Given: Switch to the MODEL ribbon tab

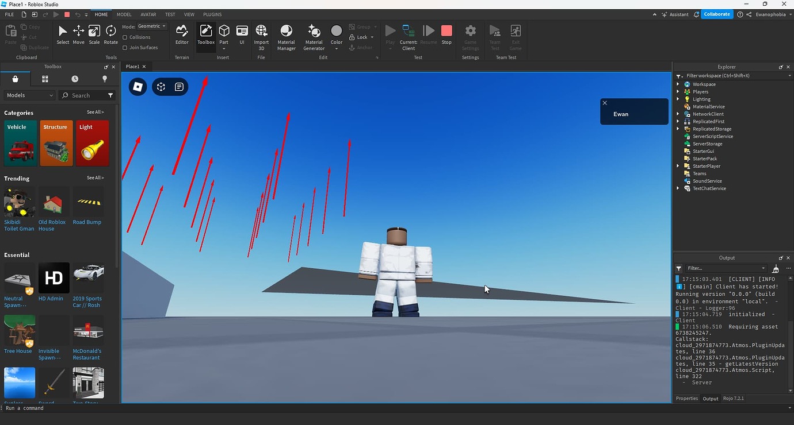Looking at the screenshot, I should (124, 14).
